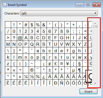Select the À character

point(50,77)
